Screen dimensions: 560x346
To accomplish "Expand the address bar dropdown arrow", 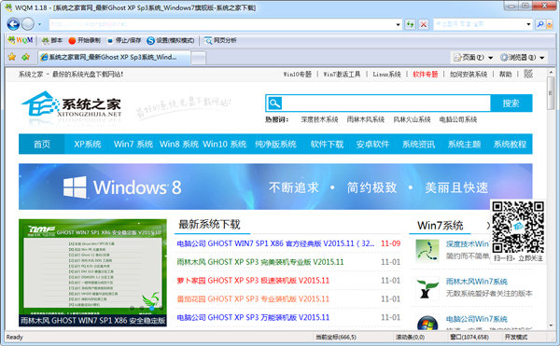I will tap(399, 24).
